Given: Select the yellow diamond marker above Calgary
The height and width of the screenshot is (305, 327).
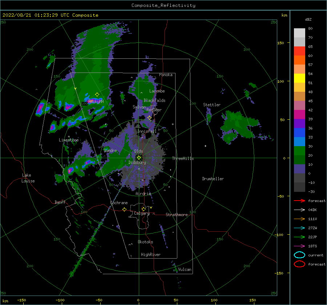Looking at the screenshot, I should pyautogui.click(x=144, y=209).
